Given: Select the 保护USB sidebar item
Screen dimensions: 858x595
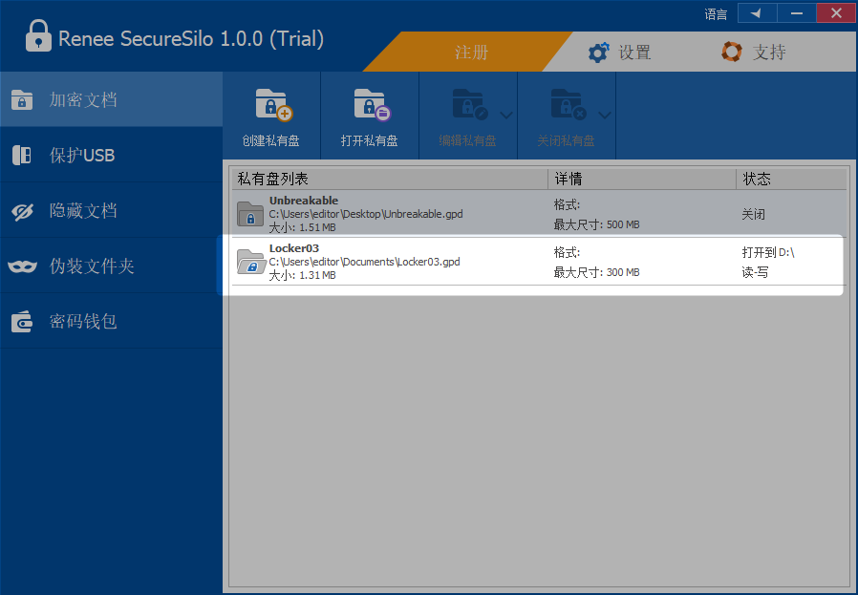Looking at the screenshot, I should coord(111,155).
